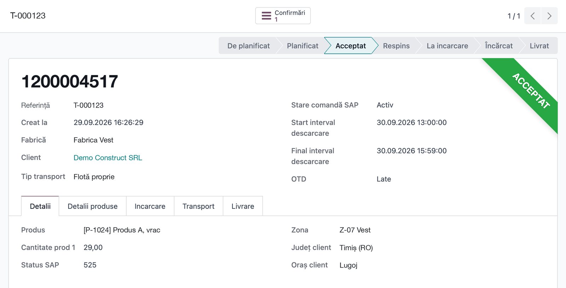Click the T-000123 breadcrumb title
Viewport: 566px width, 288px height.
click(x=28, y=16)
